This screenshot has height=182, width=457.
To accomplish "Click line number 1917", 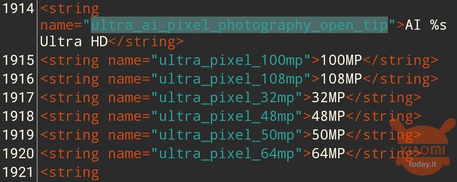I will pyautogui.click(x=18, y=98).
